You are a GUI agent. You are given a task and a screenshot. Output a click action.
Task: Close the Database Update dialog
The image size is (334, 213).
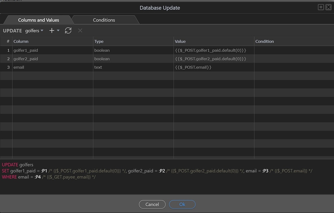(328, 7)
